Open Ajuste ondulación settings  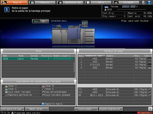111,109
